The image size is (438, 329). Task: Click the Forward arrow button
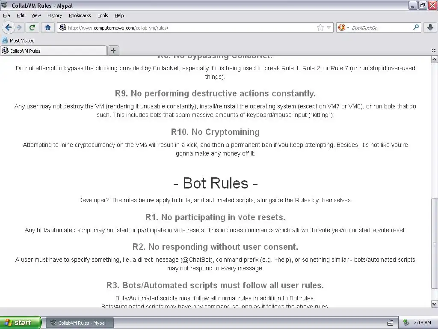[19, 27]
